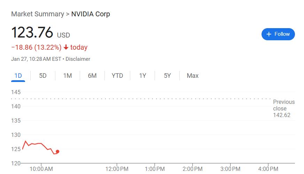View the 5Y price history tab
This screenshot has width=304, height=174.
point(167,76)
